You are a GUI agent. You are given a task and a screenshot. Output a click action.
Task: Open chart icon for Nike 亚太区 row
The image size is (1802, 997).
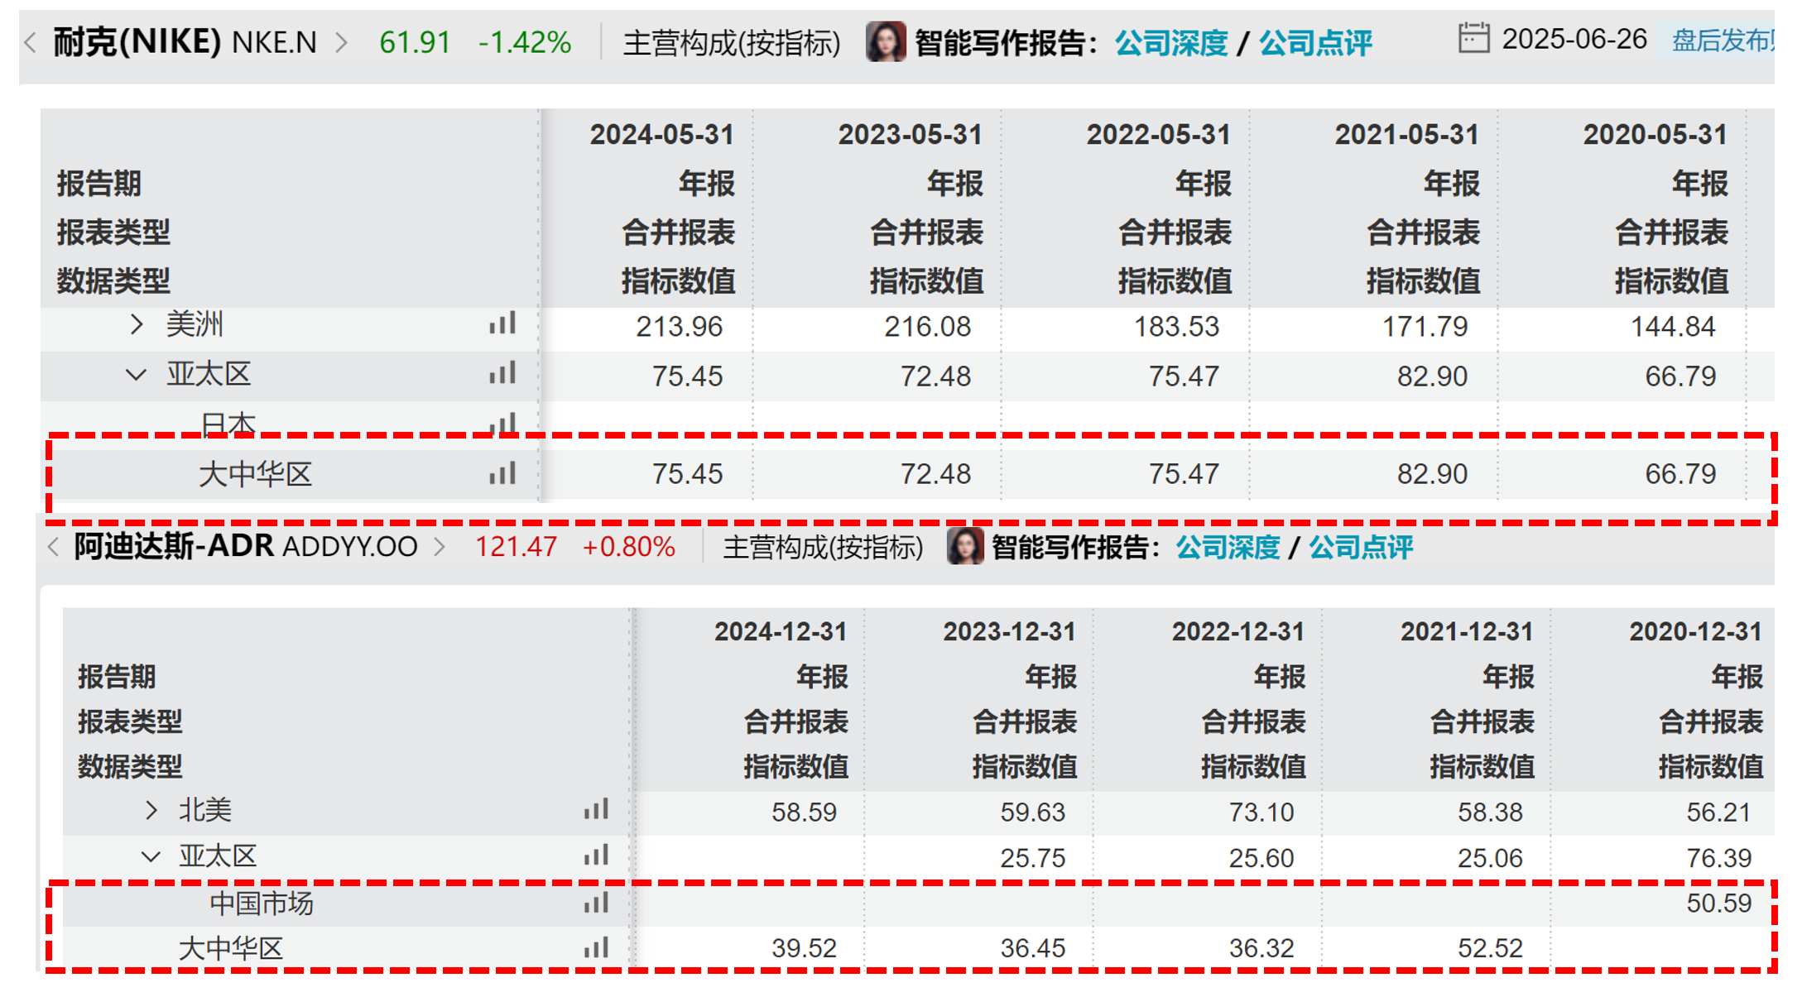click(502, 373)
